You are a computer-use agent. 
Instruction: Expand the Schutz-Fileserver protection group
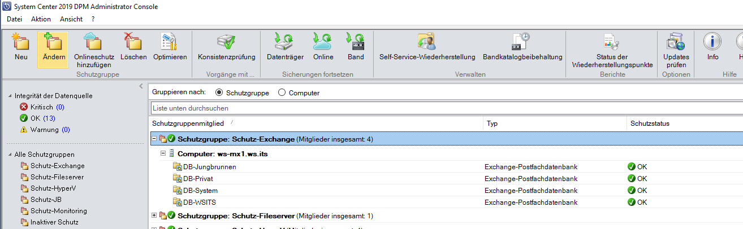click(154, 215)
